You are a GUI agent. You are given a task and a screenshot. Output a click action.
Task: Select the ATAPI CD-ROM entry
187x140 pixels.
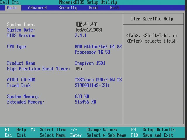click(21, 80)
